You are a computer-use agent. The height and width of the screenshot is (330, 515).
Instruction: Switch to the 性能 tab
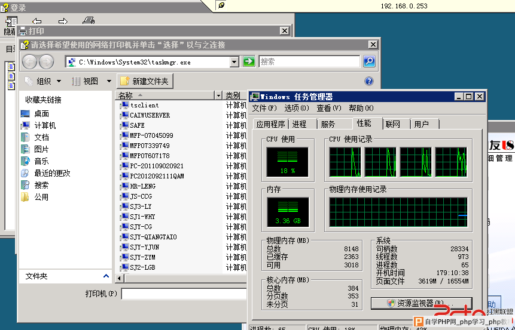[x=367, y=123]
